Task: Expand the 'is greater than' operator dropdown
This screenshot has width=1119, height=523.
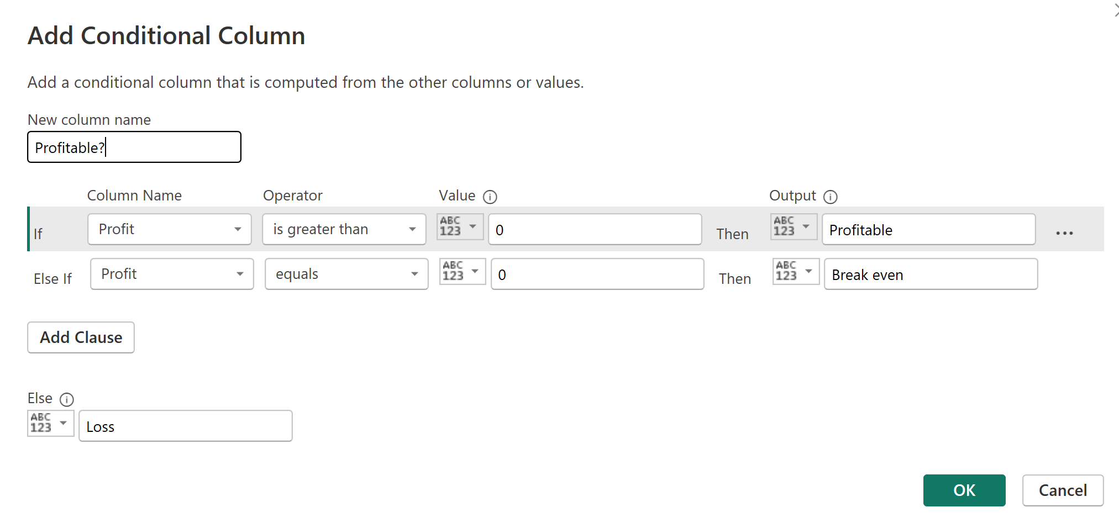Action: tap(344, 229)
